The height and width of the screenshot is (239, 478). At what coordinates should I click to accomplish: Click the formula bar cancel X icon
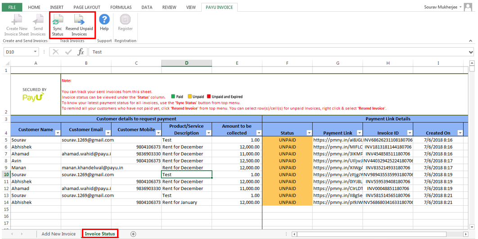(x=55, y=52)
